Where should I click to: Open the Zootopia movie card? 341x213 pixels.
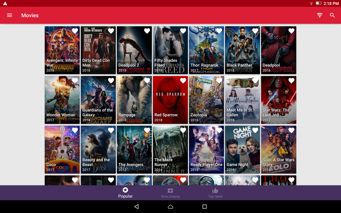(206, 100)
